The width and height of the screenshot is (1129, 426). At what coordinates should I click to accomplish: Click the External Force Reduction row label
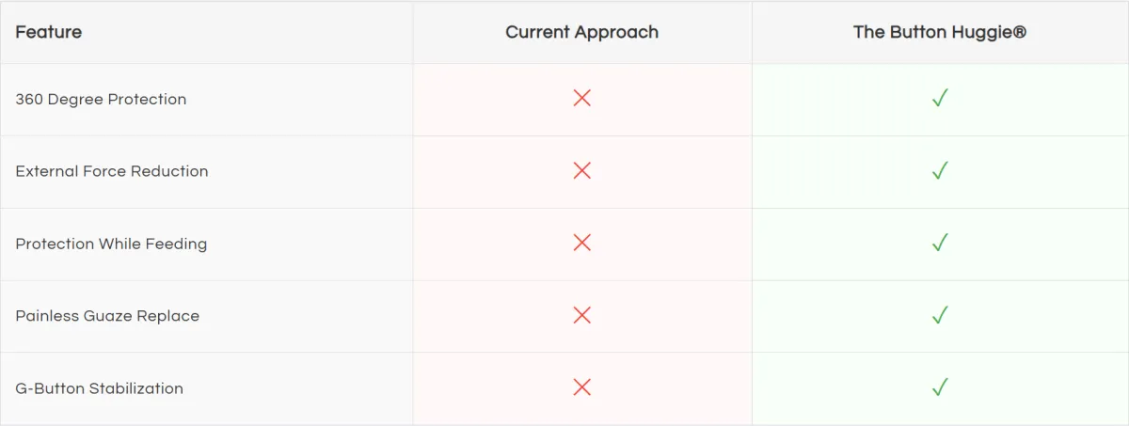pos(112,171)
